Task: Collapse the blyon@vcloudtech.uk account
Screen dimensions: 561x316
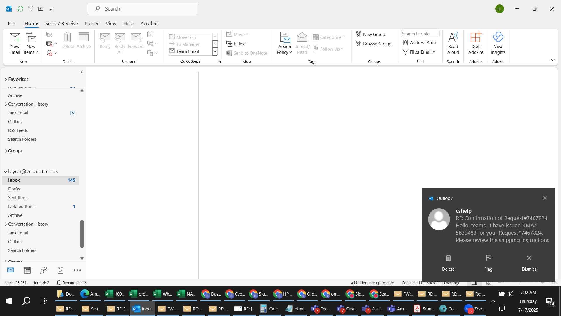Action: pos(6,172)
